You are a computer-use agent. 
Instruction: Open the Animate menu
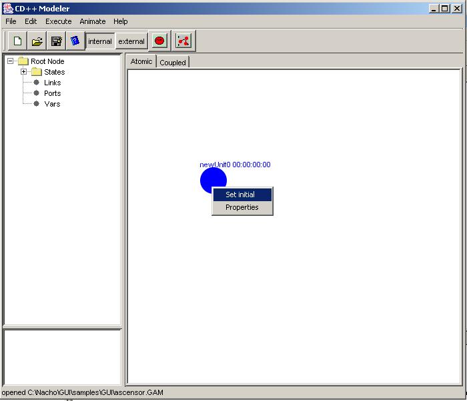93,21
